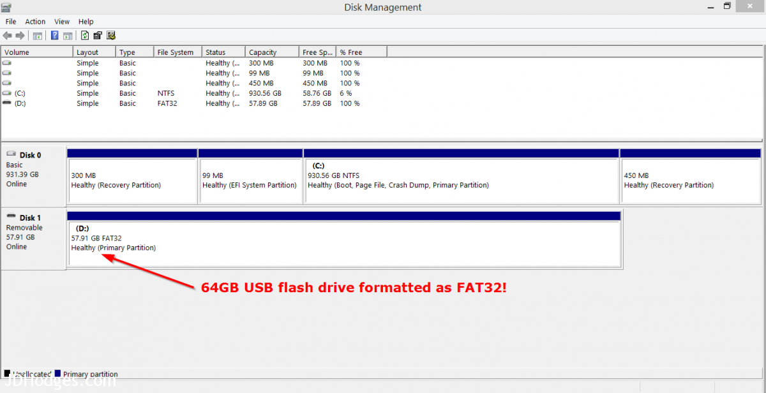
Task: Click the Back navigation arrow
Action: [7, 35]
